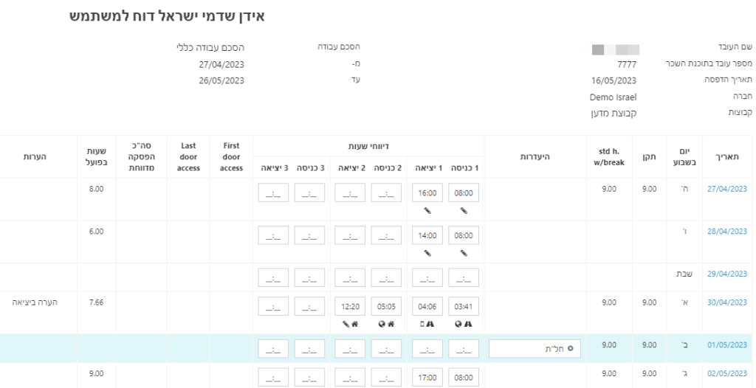Screen dimensions: 756x388
Task: Click the דיווחי שעות column header
Action: [369, 145]
